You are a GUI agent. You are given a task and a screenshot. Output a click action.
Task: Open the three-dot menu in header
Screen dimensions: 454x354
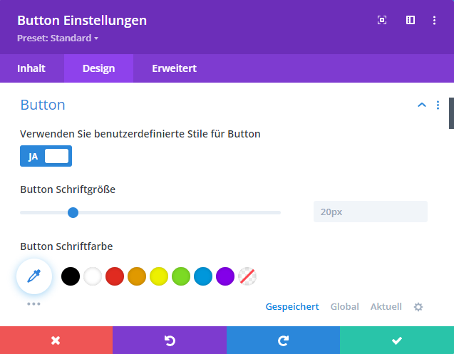pyautogui.click(x=434, y=21)
